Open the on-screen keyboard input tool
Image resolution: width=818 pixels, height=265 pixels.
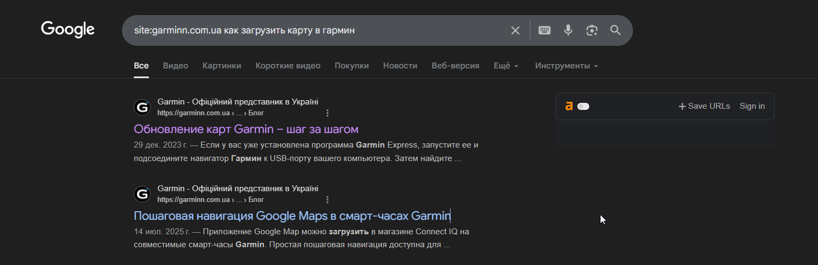[544, 30]
